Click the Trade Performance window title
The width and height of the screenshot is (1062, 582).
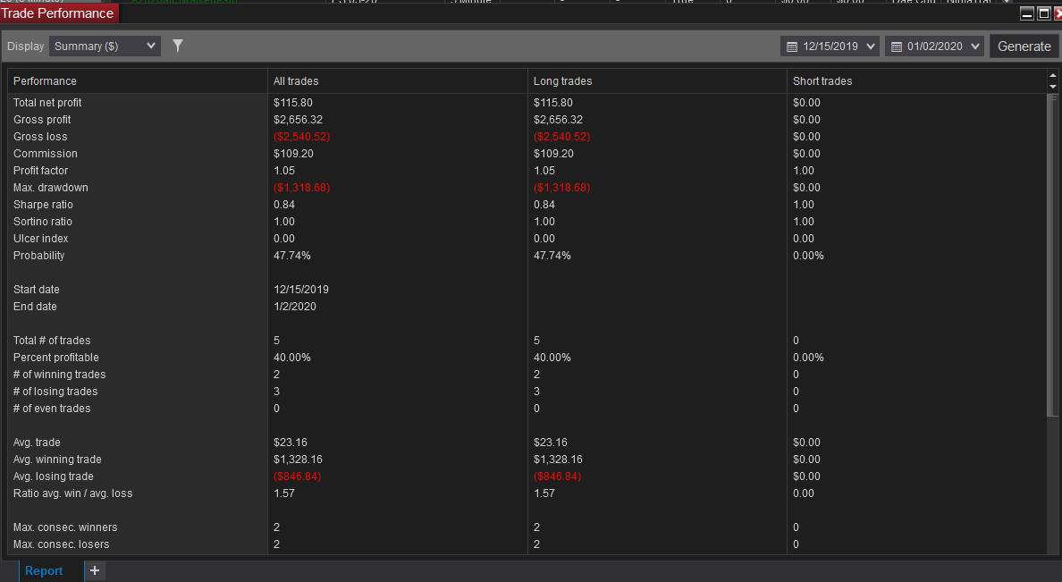click(57, 13)
